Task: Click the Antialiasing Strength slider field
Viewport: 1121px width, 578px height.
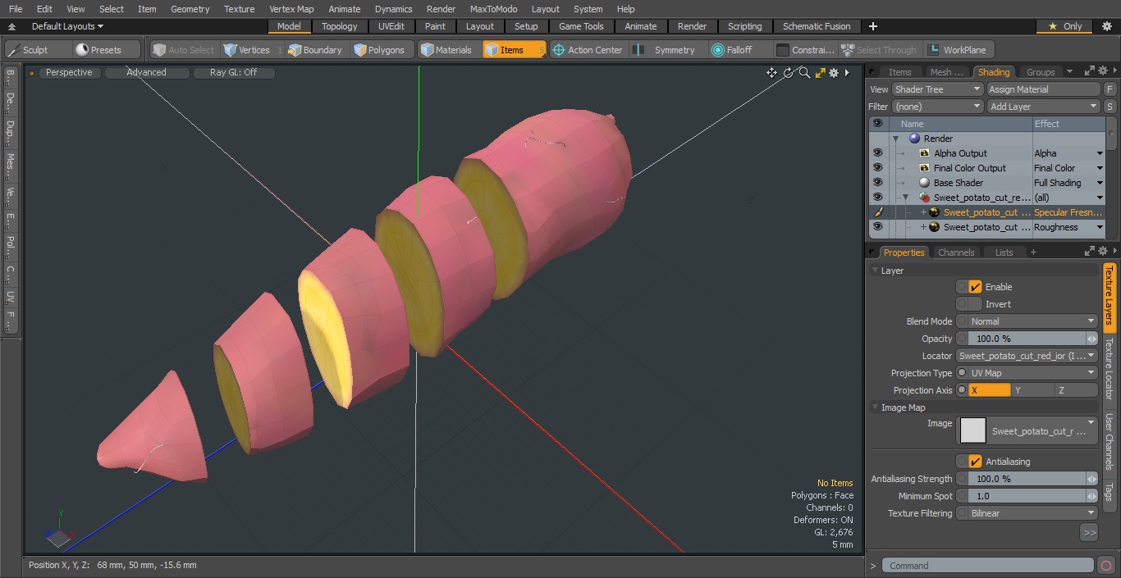Action: coord(1027,479)
